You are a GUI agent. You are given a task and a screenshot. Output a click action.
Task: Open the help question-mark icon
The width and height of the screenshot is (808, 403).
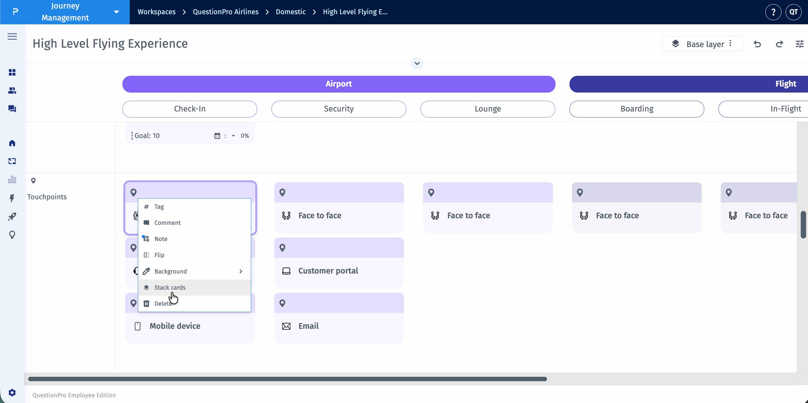pyautogui.click(x=773, y=12)
